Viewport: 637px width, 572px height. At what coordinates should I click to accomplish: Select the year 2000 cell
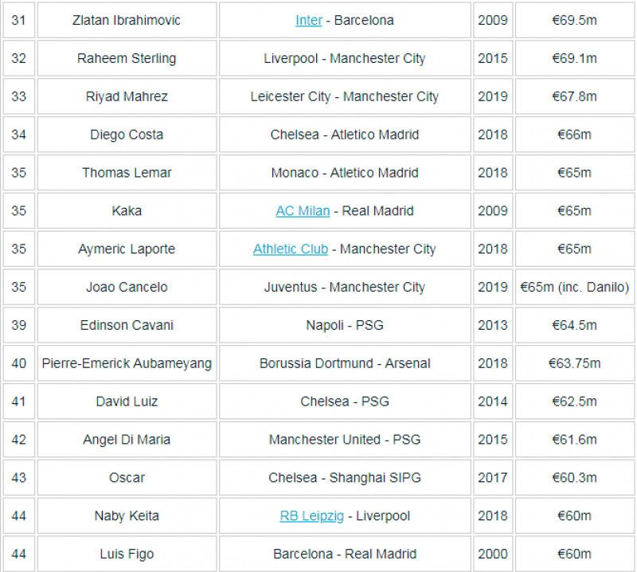(x=493, y=554)
